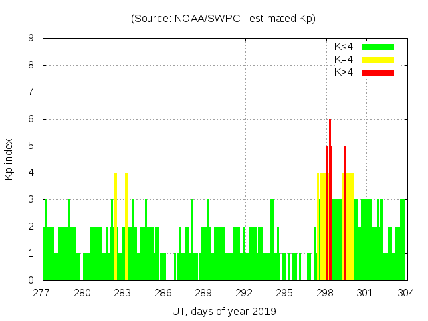Click the yellow bar just before day 283
The height and width of the screenshot is (321, 428).
(116, 227)
